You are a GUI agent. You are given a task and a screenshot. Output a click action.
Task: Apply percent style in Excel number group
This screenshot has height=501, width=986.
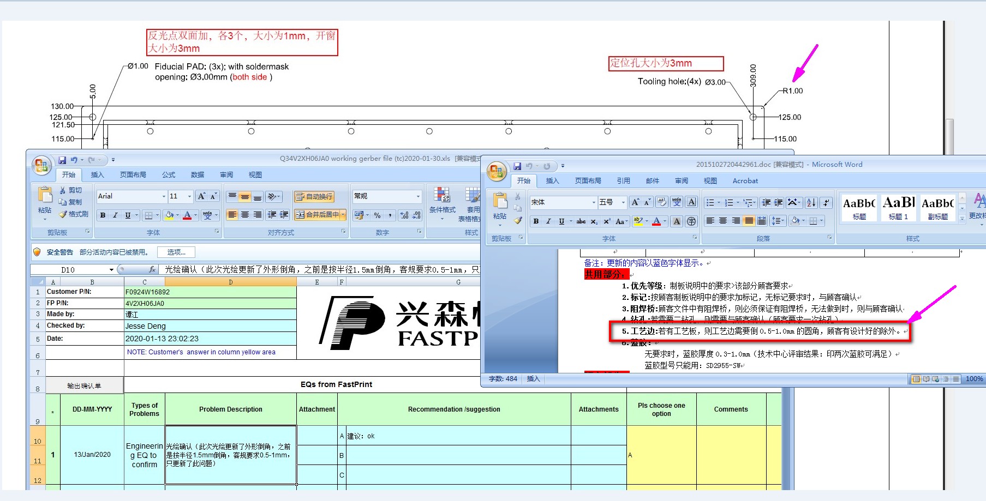[x=377, y=215]
